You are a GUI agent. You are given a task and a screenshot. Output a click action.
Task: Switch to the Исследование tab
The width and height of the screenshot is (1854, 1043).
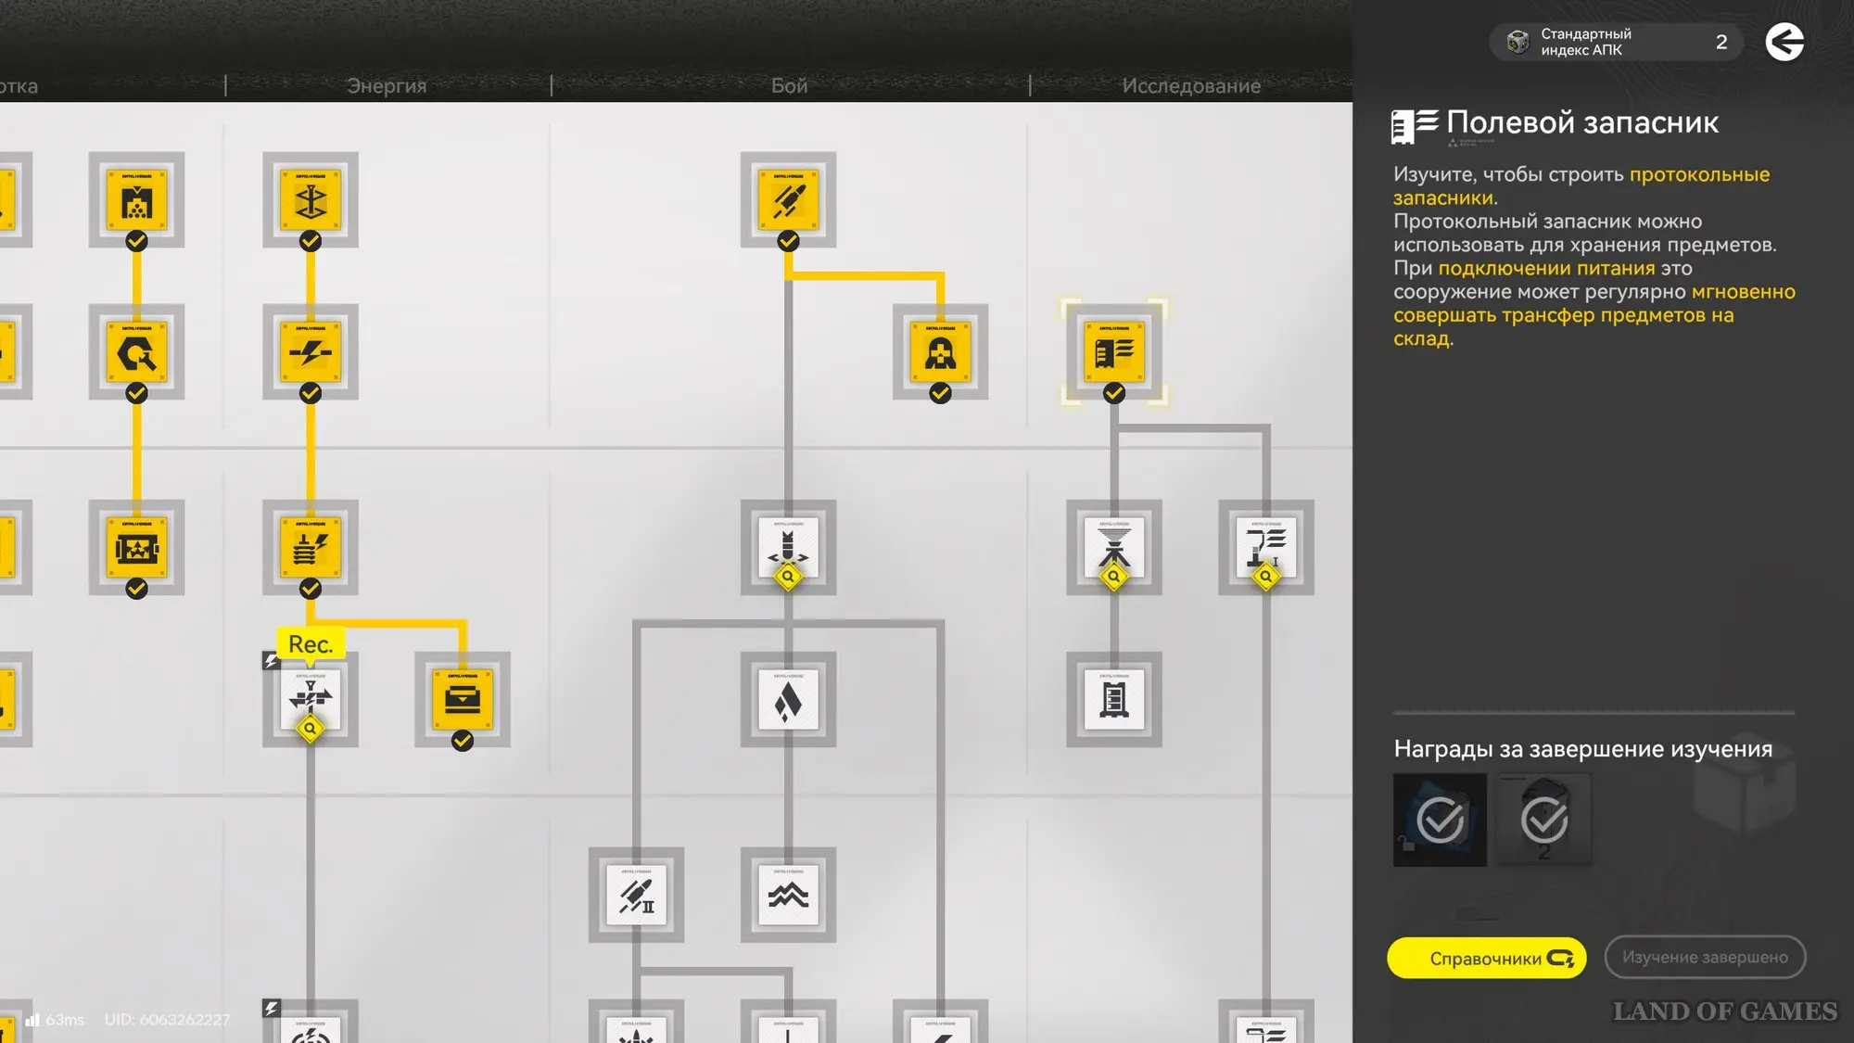[1191, 86]
